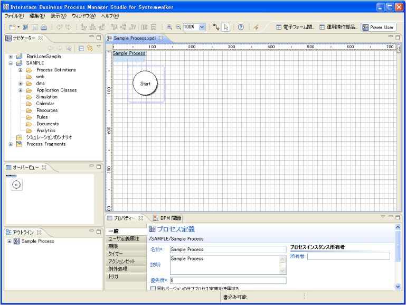Select the 期限 properties tab
Viewport: 406px width, 305px height.
click(x=126, y=246)
